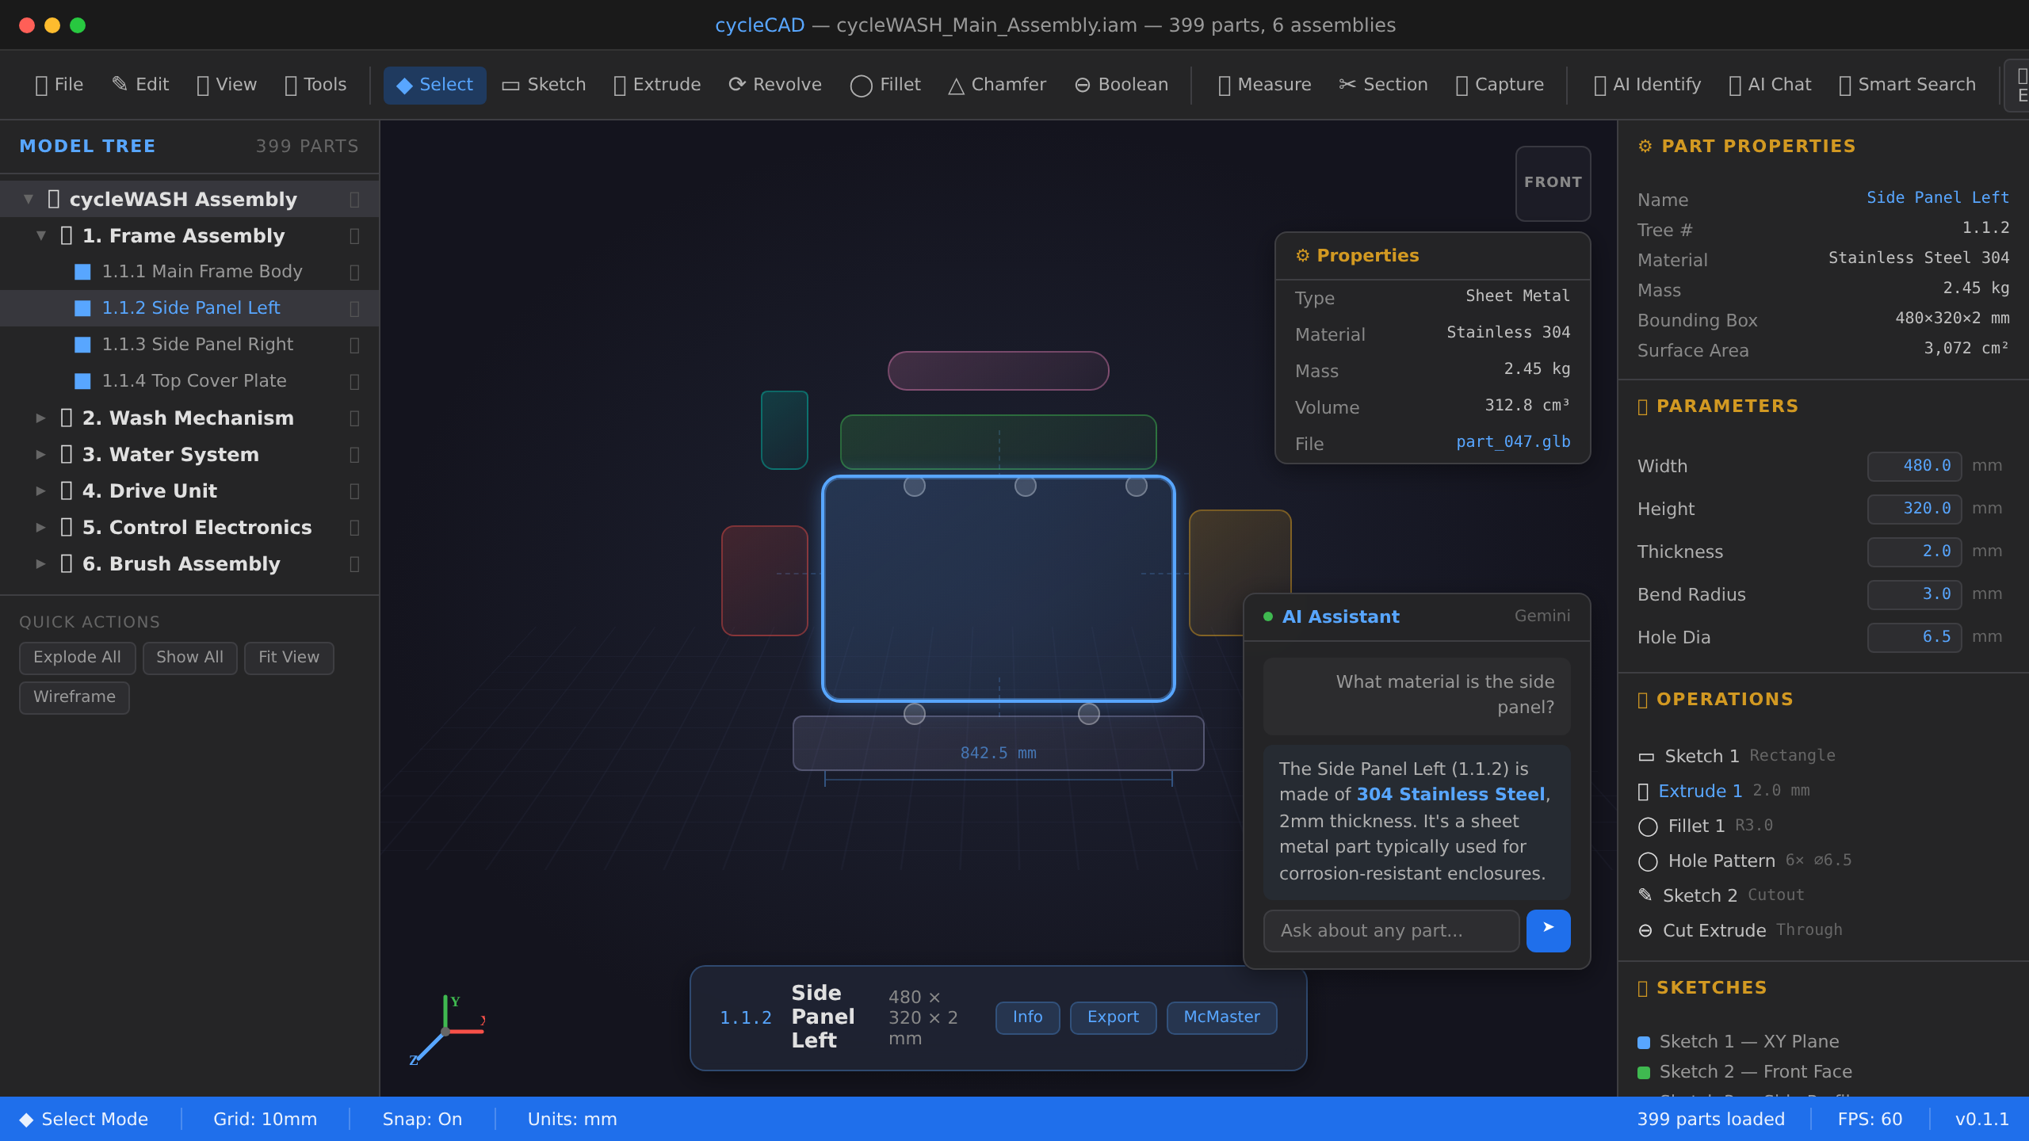Open the View menu
This screenshot has width=2029, height=1141.
pyautogui.click(x=227, y=85)
